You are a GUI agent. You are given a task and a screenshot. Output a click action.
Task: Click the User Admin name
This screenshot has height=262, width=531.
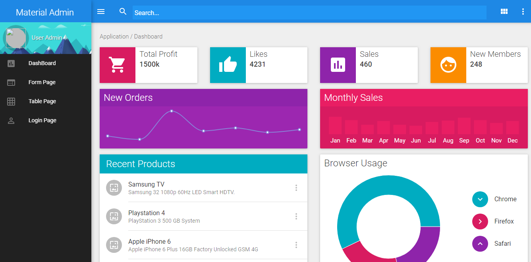coord(47,38)
